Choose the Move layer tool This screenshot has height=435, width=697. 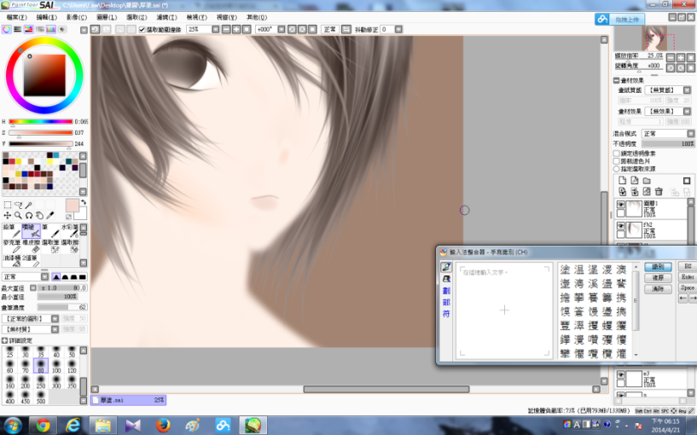click(8, 216)
